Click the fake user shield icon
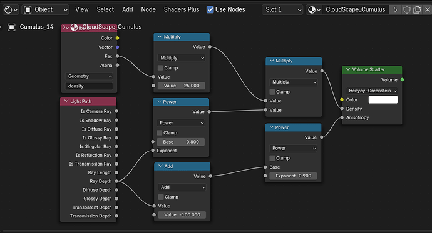Image resolution: width=432 pixels, height=233 pixels. point(407,10)
